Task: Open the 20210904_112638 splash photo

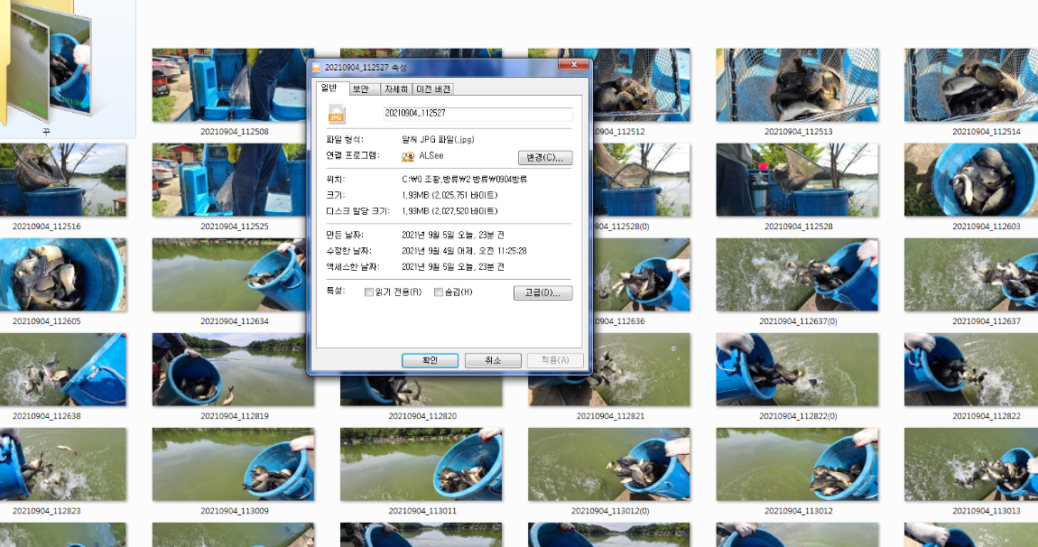Action: [63, 369]
